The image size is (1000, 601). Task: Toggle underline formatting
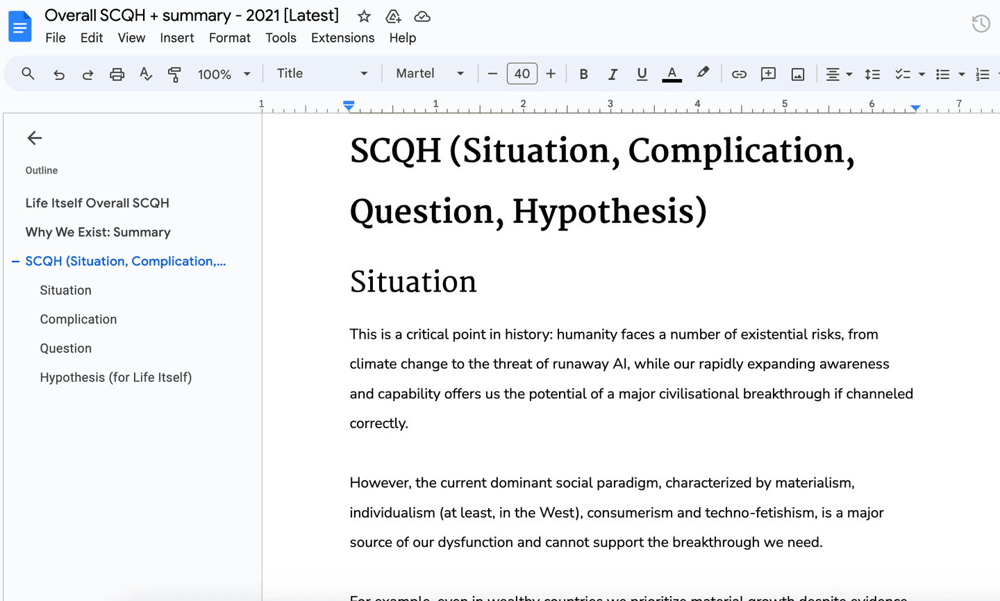coord(642,74)
